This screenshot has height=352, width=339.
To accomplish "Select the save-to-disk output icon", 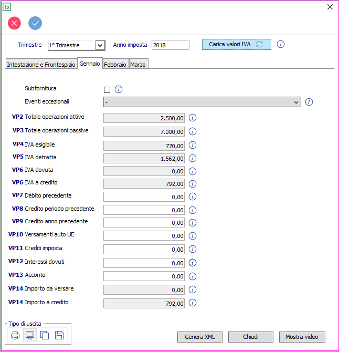I will pyautogui.click(x=59, y=335).
